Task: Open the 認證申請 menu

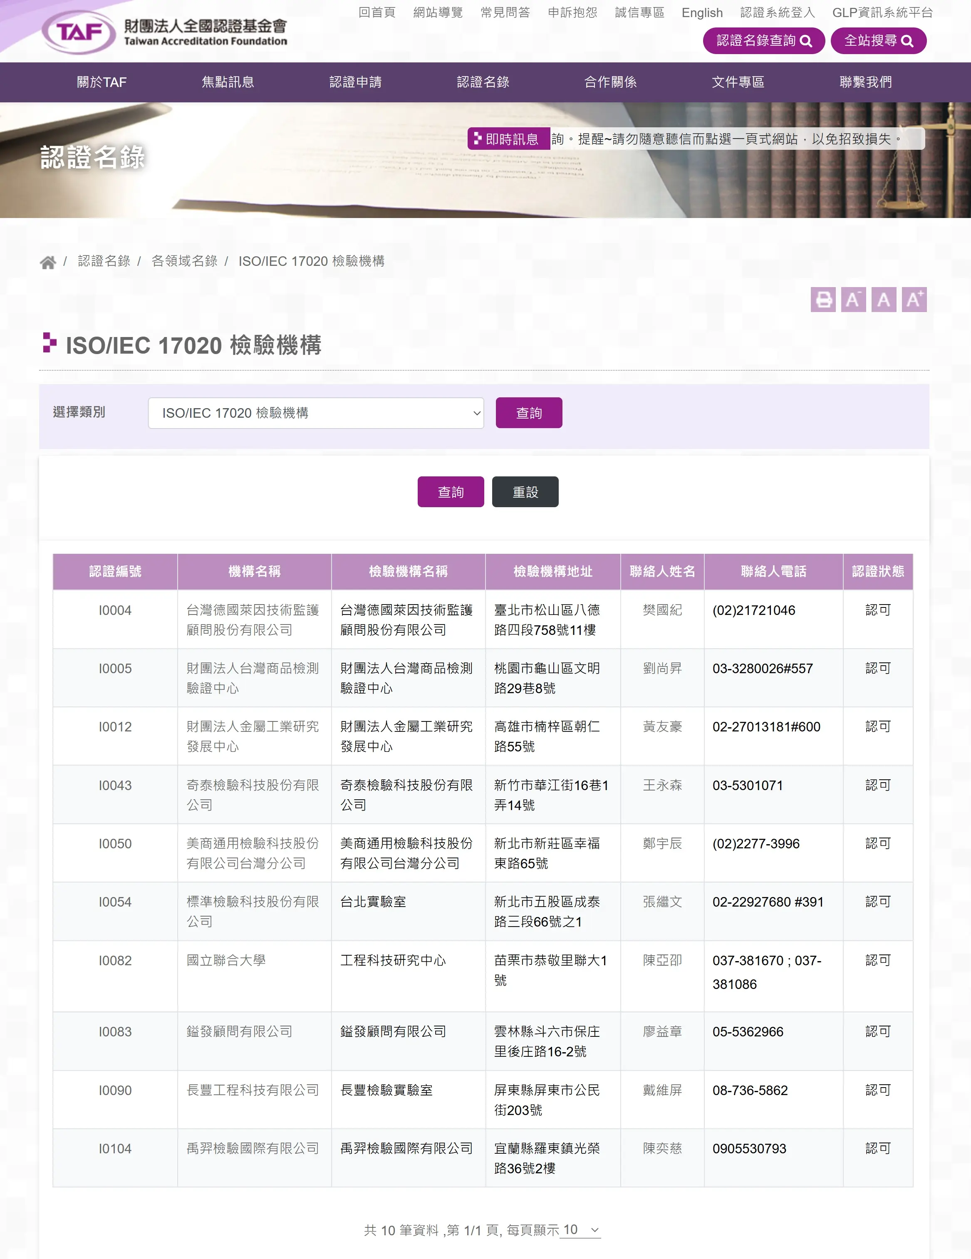Action: coord(356,82)
